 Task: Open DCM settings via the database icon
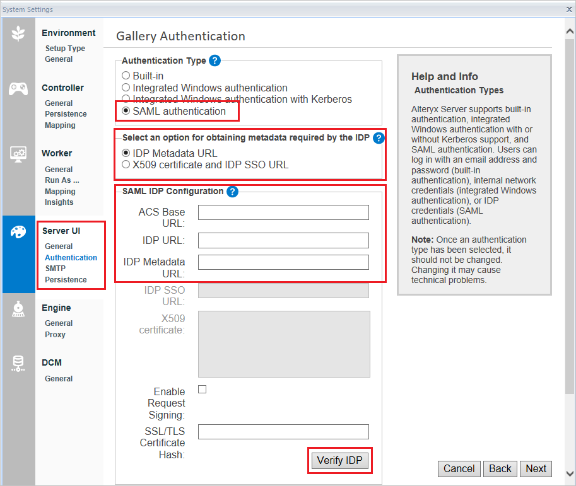[18, 362]
